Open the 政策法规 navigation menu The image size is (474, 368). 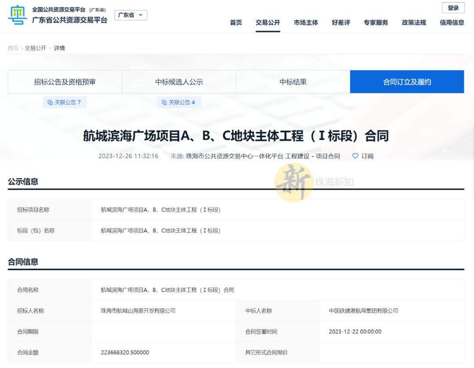pos(413,22)
